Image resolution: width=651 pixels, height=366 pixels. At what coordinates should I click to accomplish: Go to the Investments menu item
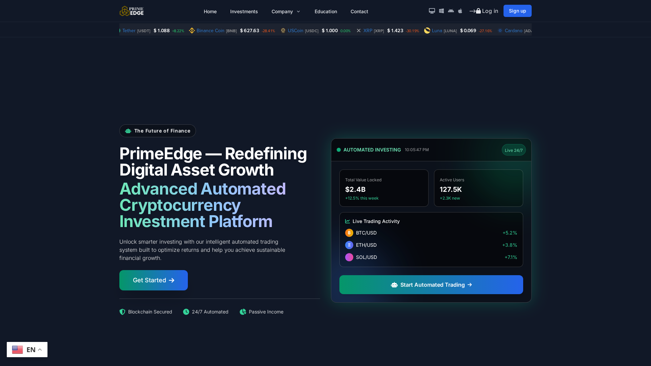[x=244, y=11]
